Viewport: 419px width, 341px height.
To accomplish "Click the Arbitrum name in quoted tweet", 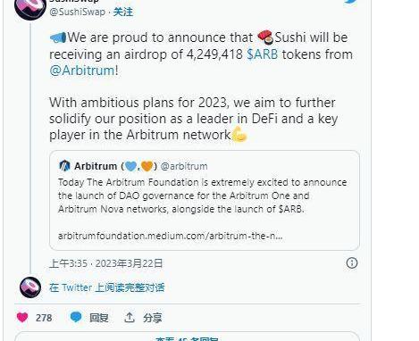I will click(96, 166).
